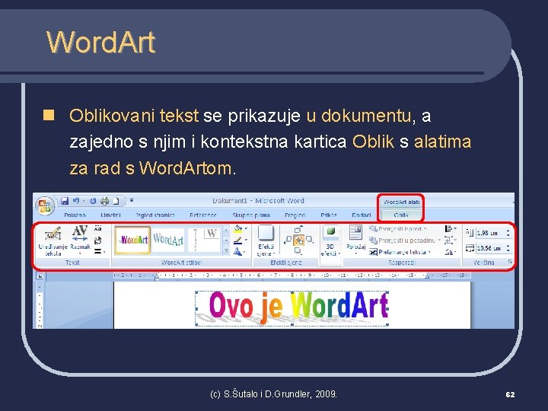Nudge shadow left
The image size is (548, 411).
click(x=288, y=240)
